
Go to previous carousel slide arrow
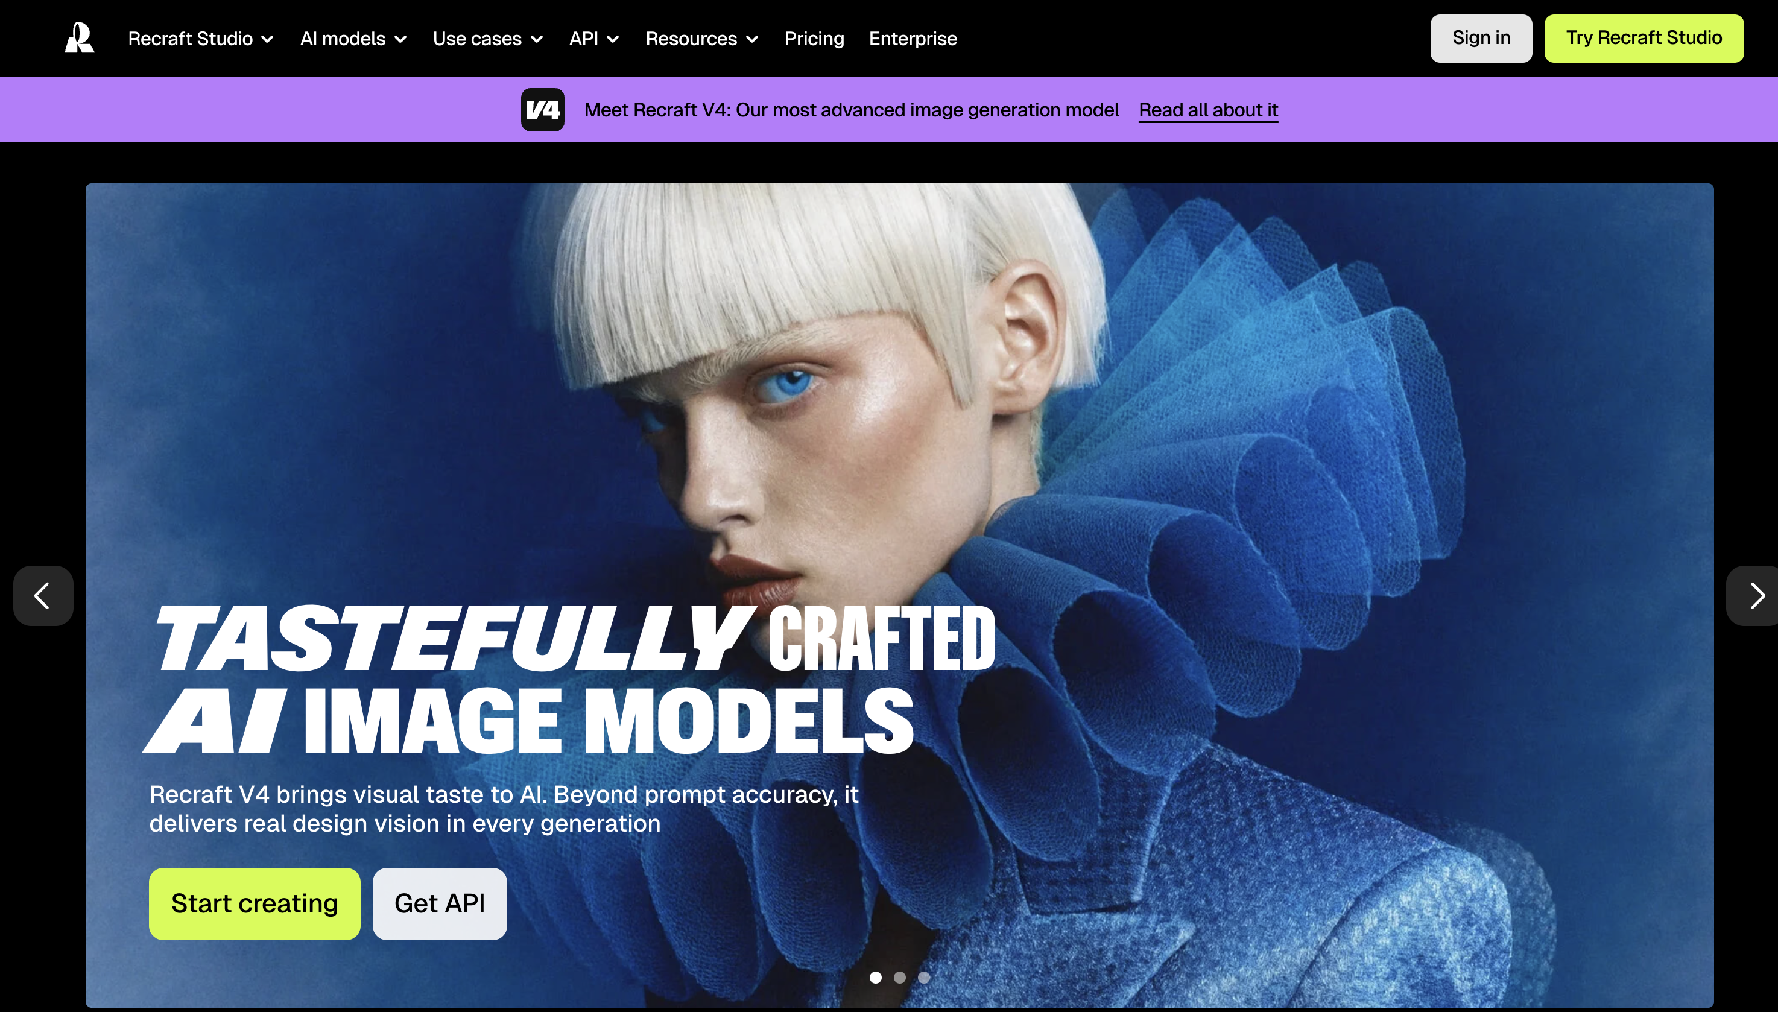pos(43,596)
